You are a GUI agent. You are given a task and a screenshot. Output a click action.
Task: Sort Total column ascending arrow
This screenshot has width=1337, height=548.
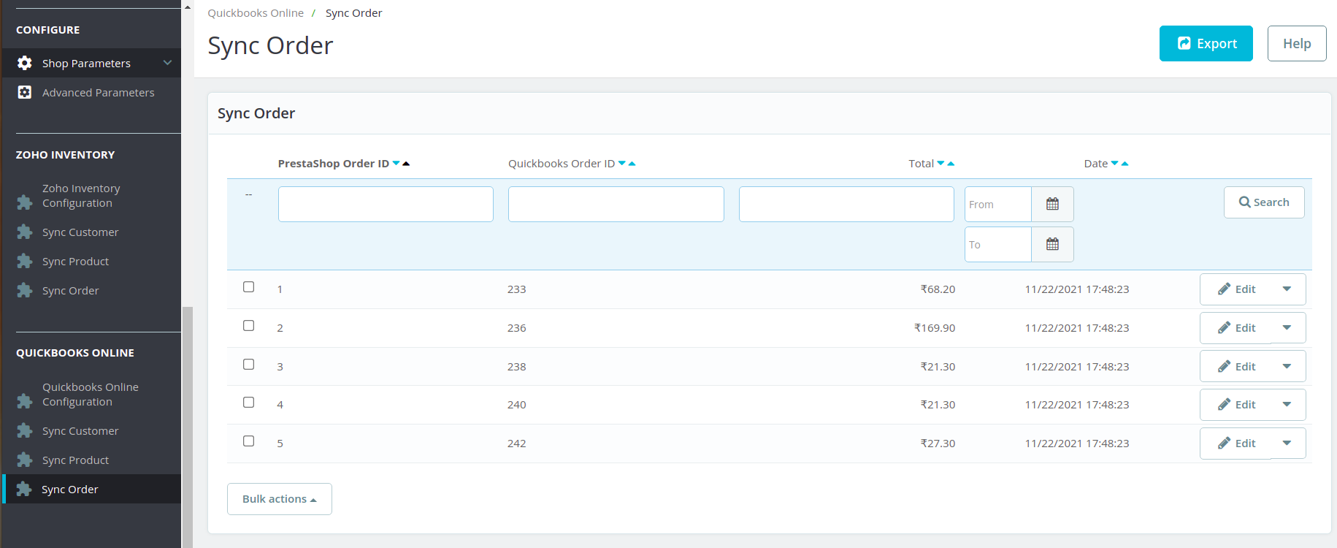point(951,164)
